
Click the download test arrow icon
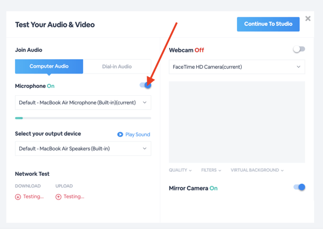click(x=18, y=197)
